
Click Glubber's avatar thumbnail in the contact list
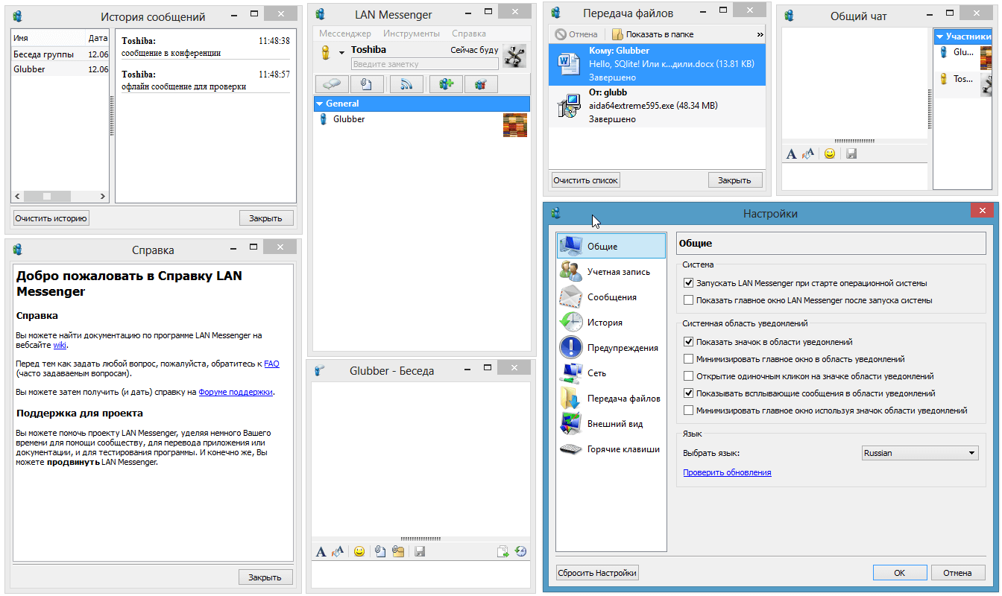[515, 125]
